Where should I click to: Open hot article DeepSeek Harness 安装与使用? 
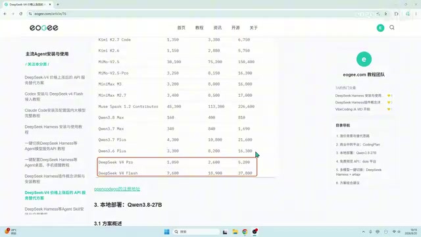[x=358, y=95]
